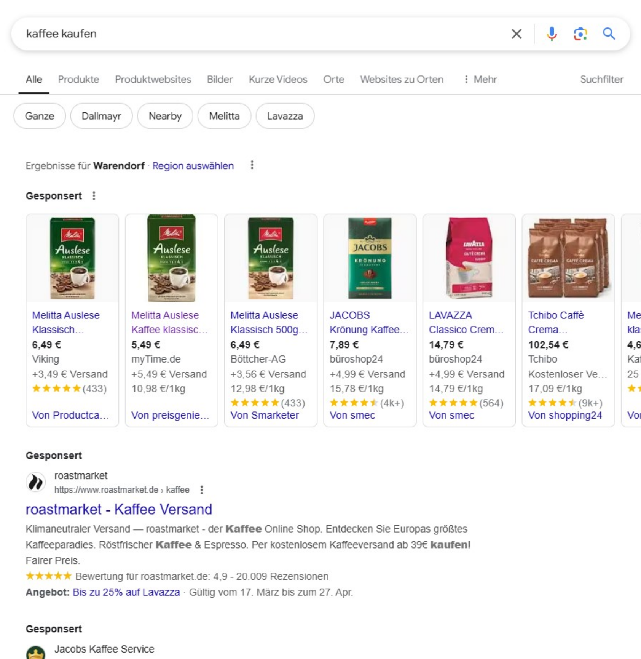
Task: Click the roastmarket flame logo
Action: coord(36,482)
